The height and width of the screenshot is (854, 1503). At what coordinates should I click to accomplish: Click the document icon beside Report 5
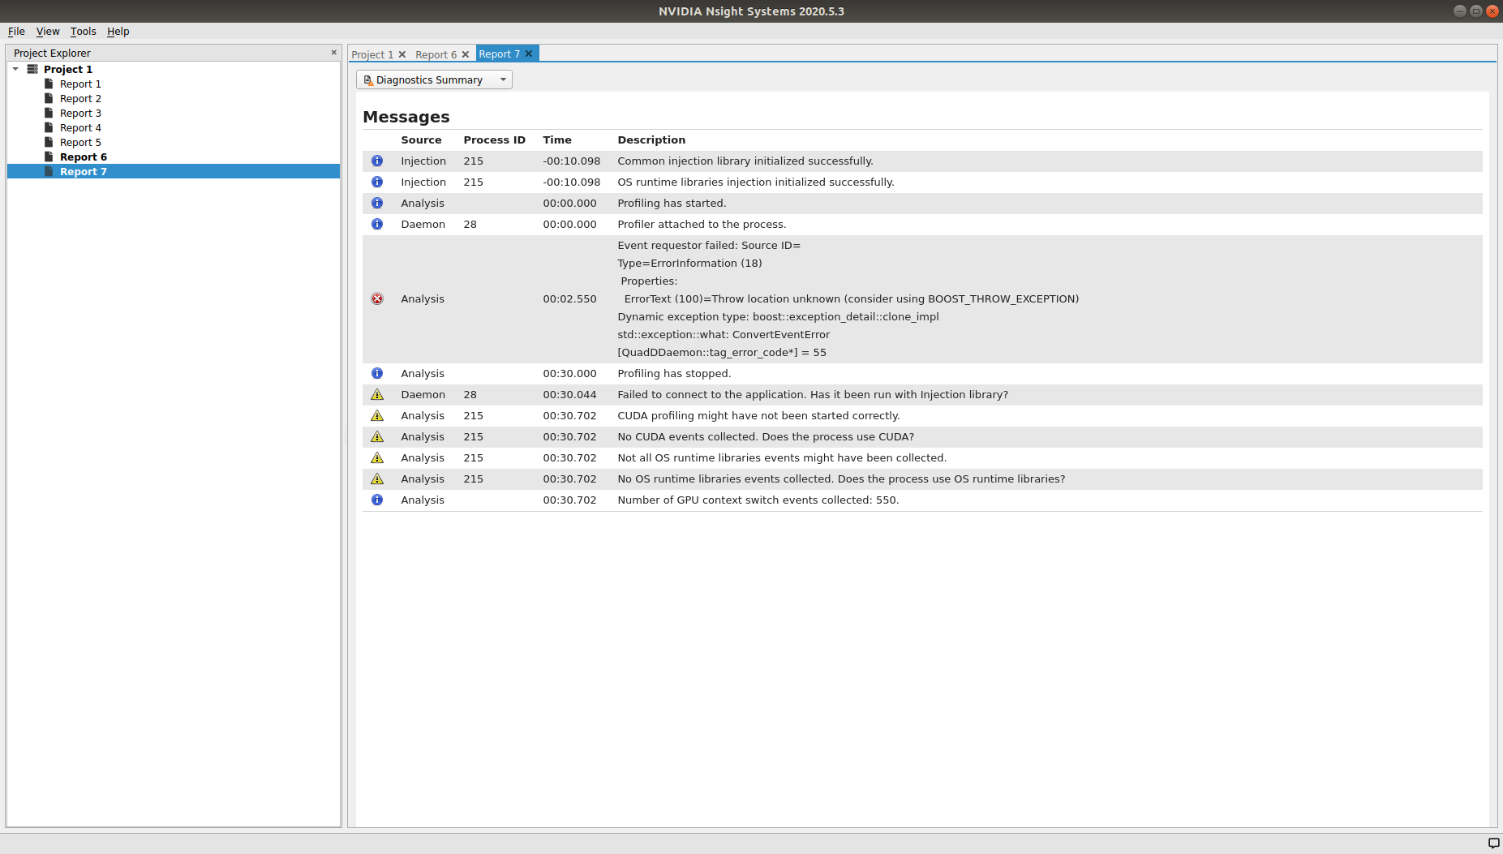49,142
